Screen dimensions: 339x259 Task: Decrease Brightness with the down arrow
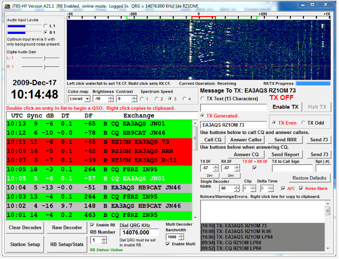(x=111, y=101)
